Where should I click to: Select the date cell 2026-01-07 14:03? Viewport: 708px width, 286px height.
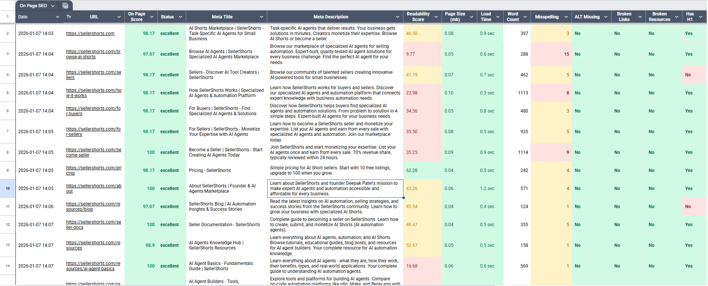tap(39, 33)
